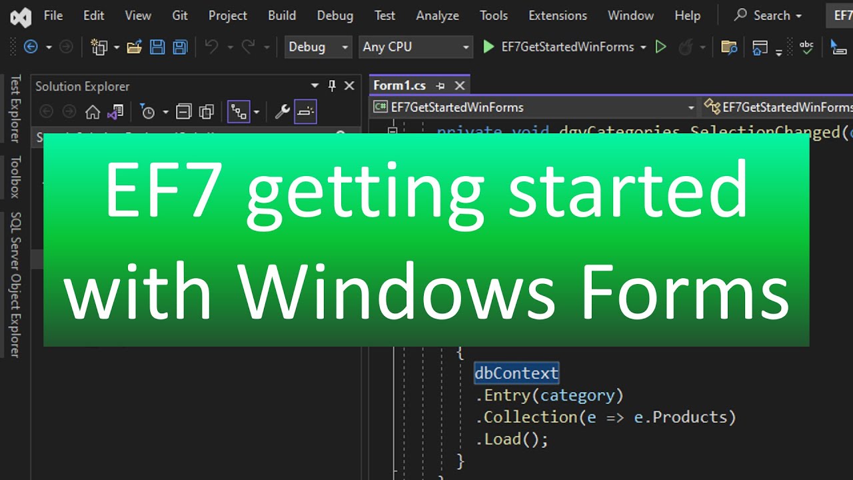This screenshot has width=853, height=480.
Task: Click Start Without Debugging outline play icon
Action: [x=661, y=47]
